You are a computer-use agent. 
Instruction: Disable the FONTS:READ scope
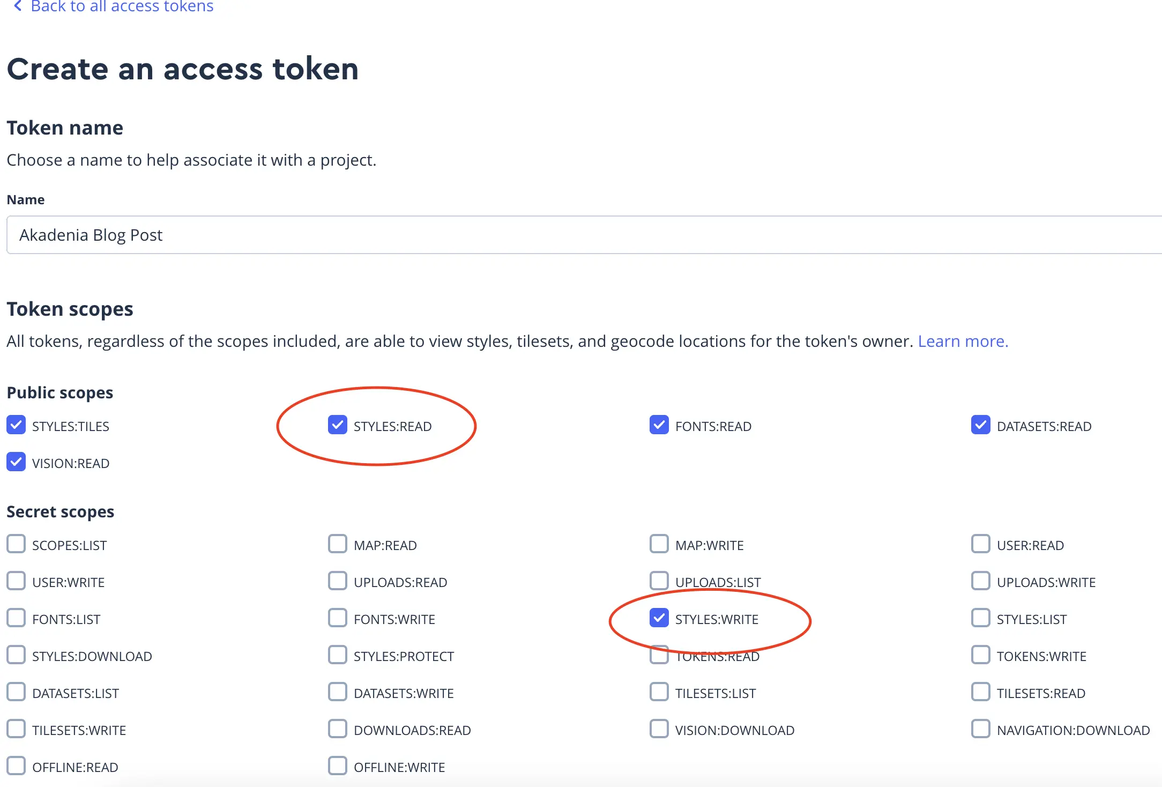(x=659, y=425)
